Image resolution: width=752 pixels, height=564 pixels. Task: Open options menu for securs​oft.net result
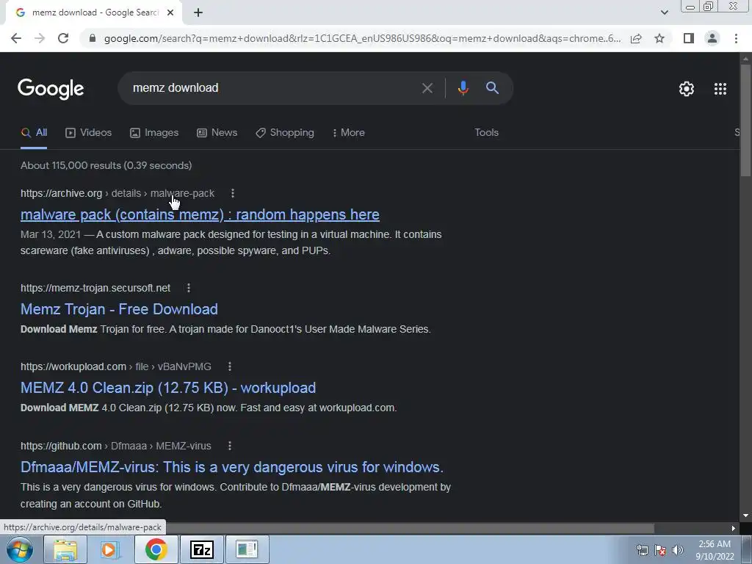coord(189,288)
